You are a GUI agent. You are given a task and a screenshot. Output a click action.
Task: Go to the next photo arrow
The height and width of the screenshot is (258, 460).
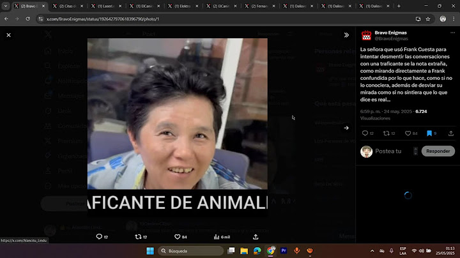coord(346,128)
